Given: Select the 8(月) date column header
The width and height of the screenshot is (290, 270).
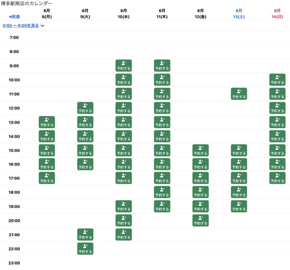Looking at the screenshot, I should pos(47,14).
